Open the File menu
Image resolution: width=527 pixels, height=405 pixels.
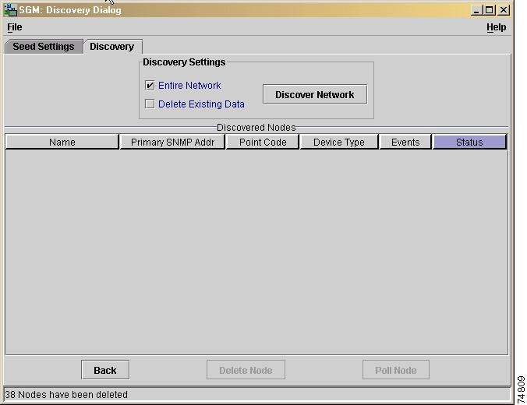(x=15, y=26)
